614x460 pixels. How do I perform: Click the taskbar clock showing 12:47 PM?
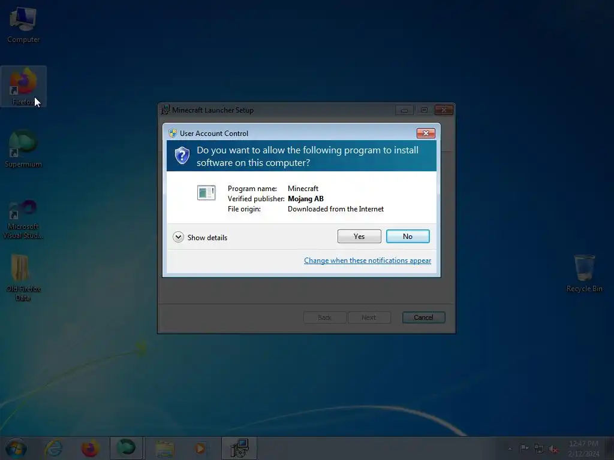tap(583, 449)
